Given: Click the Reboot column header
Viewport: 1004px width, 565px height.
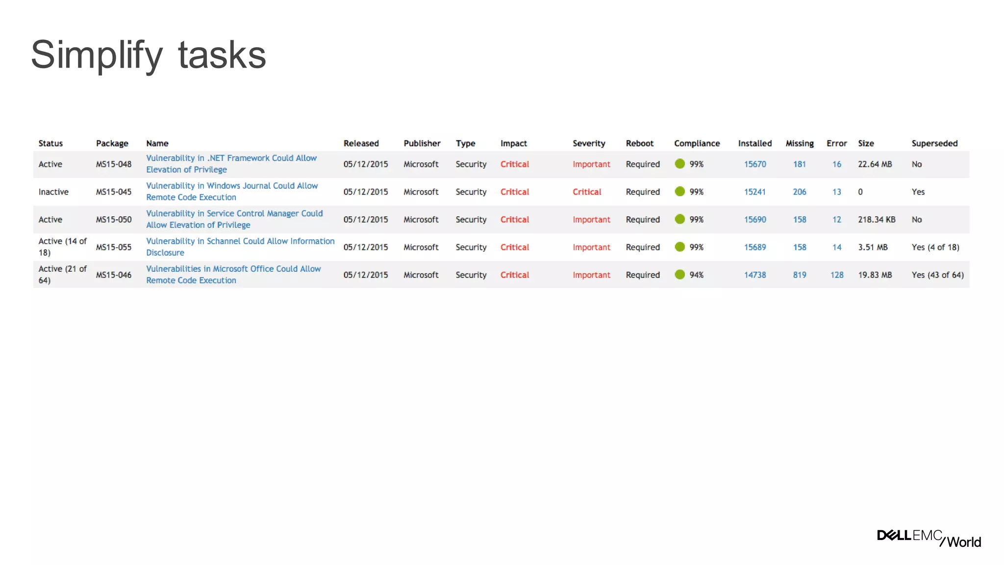Looking at the screenshot, I should [640, 143].
